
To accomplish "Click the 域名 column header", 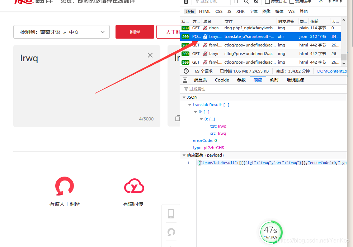I will tap(212, 21).
